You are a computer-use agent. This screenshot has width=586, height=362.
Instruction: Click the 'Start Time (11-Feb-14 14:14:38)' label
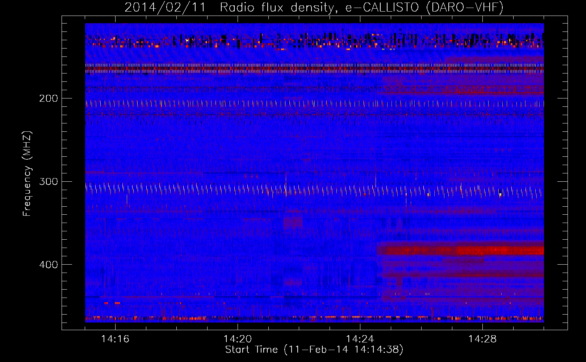(x=314, y=350)
